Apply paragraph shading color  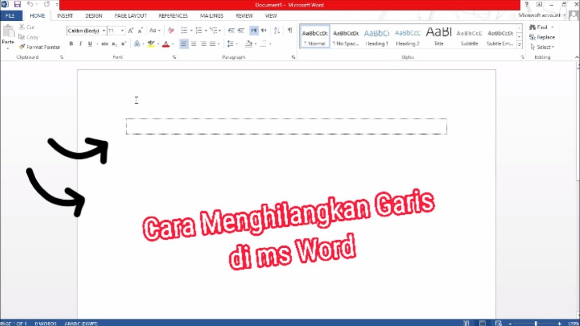point(248,44)
